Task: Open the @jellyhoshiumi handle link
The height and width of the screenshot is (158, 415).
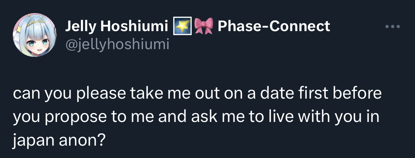Action: (117, 44)
